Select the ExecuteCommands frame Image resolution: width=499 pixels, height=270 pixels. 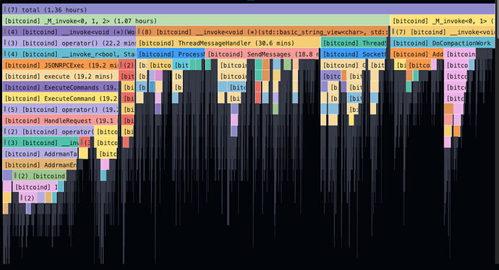[x=61, y=87]
